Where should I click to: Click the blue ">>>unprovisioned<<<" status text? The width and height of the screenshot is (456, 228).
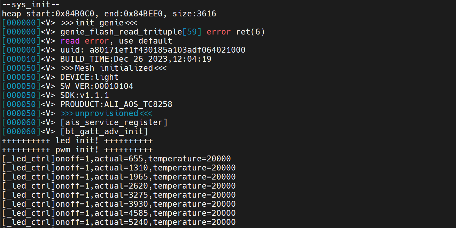pos(106,113)
